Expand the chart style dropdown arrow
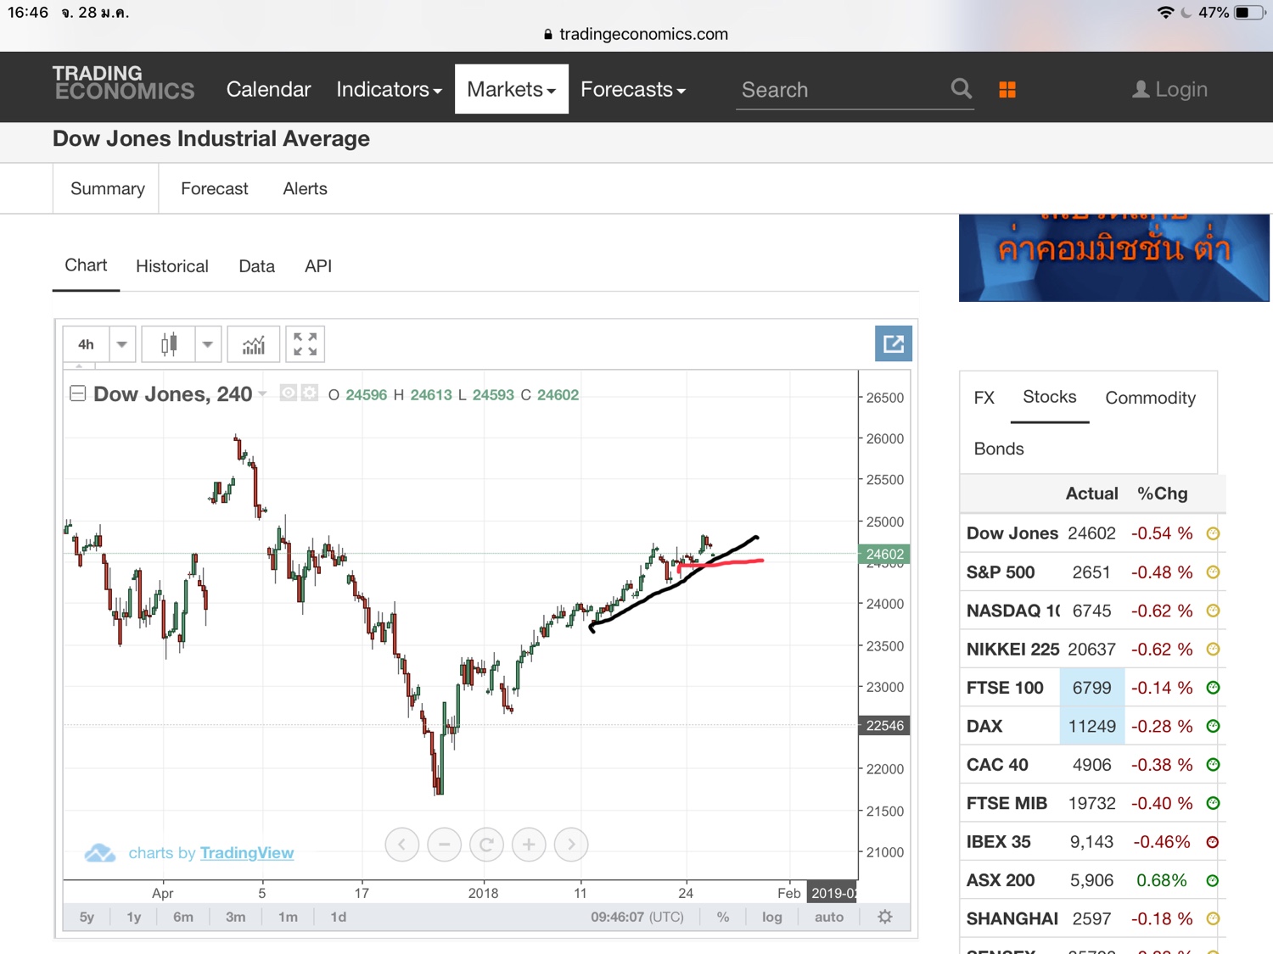The image size is (1273, 954). [208, 344]
